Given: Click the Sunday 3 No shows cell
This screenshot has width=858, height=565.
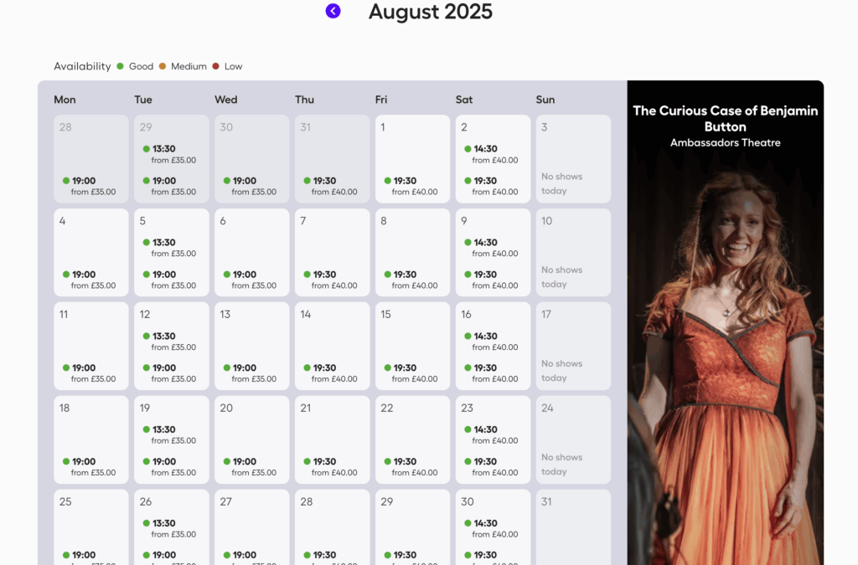Looking at the screenshot, I should (573, 158).
